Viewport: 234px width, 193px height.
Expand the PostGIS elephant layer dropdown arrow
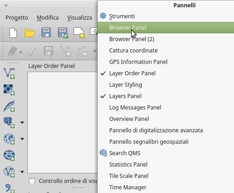click(x=22, y=123)
